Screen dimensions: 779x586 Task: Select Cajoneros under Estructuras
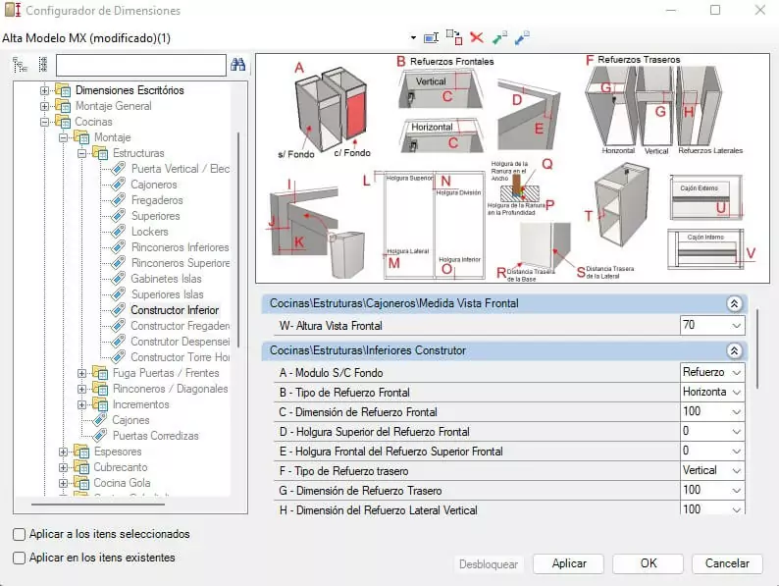coord(154,185)
